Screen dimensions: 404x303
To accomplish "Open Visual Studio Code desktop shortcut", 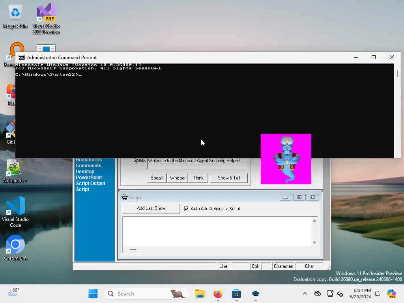I will pos(15,212).
